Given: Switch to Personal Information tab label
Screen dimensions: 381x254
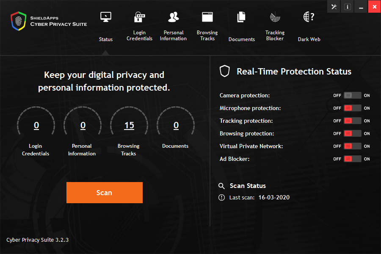Looking at the screenshot, I should [x=173, y=36].
